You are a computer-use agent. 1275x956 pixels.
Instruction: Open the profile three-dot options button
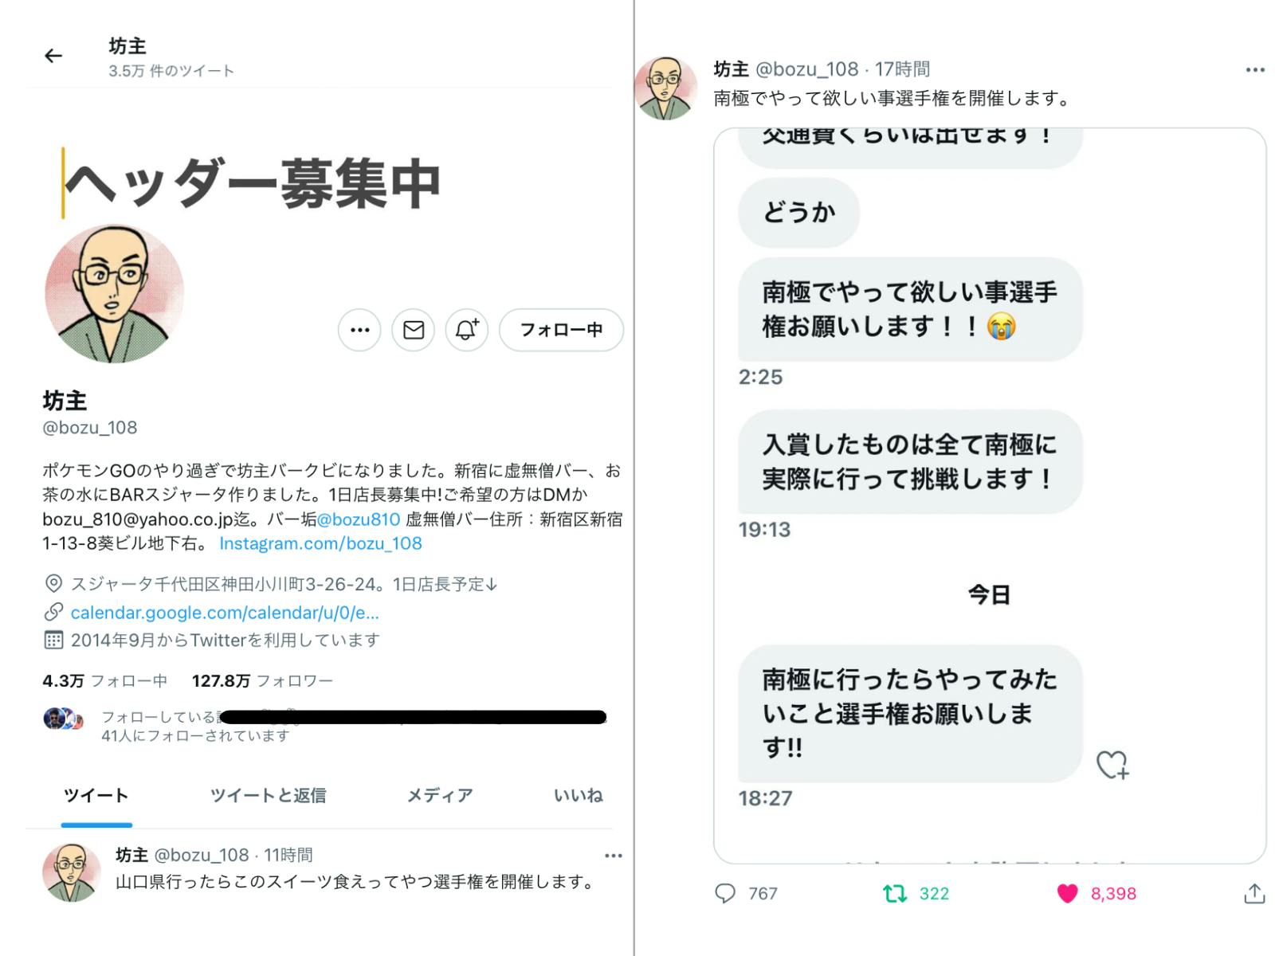(360, 330)
